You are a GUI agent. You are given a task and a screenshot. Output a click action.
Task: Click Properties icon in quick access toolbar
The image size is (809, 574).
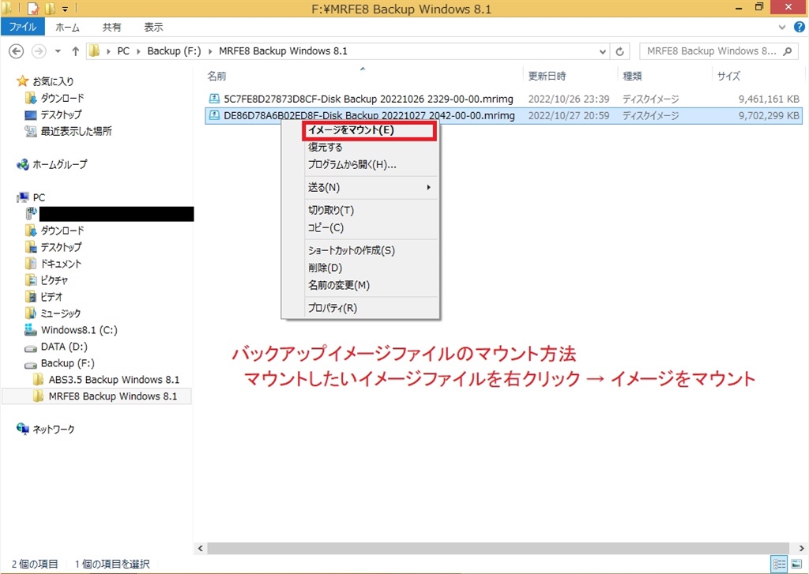pos(33,8)
